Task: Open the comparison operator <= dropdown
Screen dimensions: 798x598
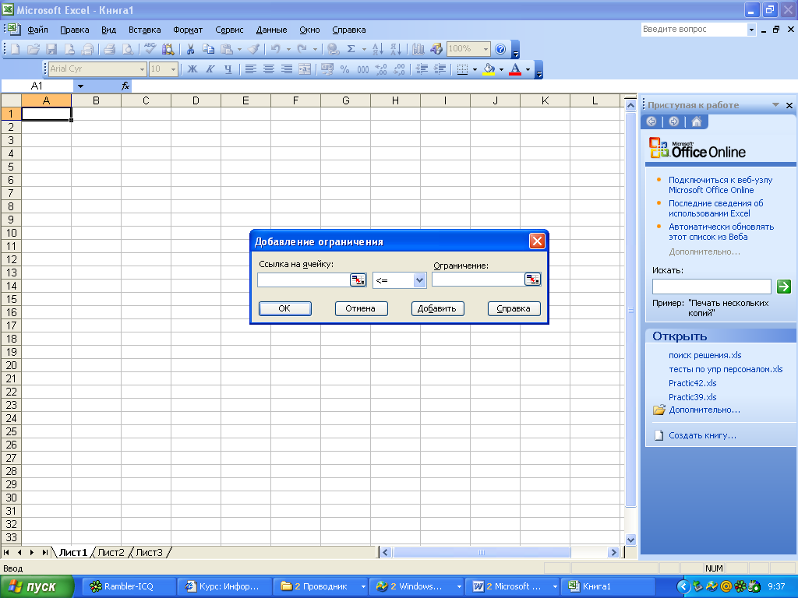Action: pyautogui.click(x=419, y=280)
